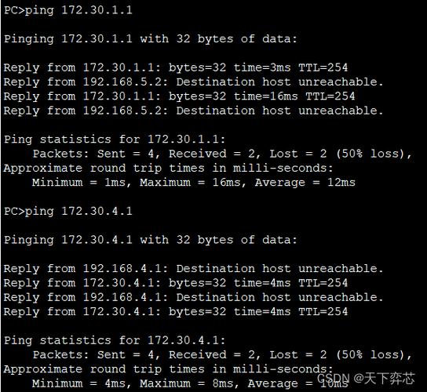The width and height of the screenshot is (427, 392).
Task: Click the CSDN watermark text
Action: coord(366,378)
